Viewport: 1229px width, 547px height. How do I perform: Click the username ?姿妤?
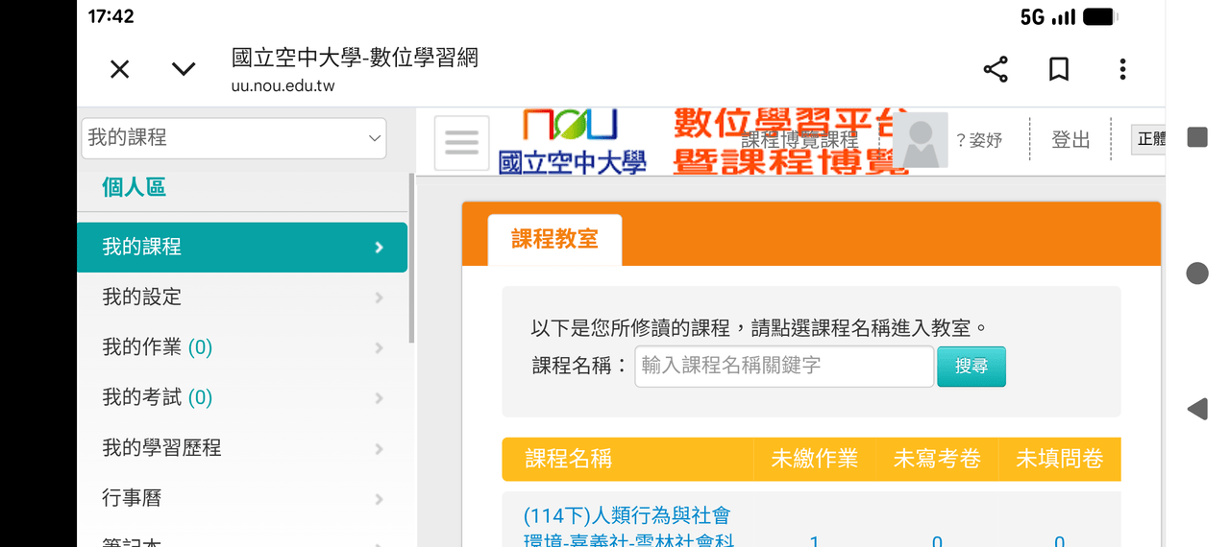(979, 140)
